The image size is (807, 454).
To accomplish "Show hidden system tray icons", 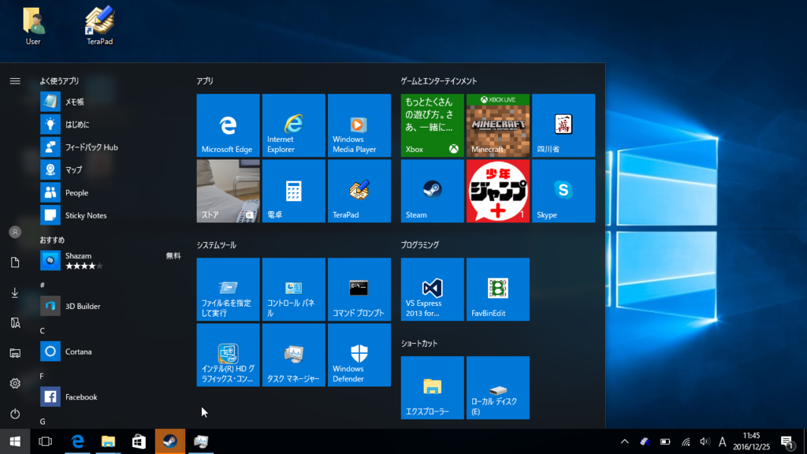I will coord(624,441).
